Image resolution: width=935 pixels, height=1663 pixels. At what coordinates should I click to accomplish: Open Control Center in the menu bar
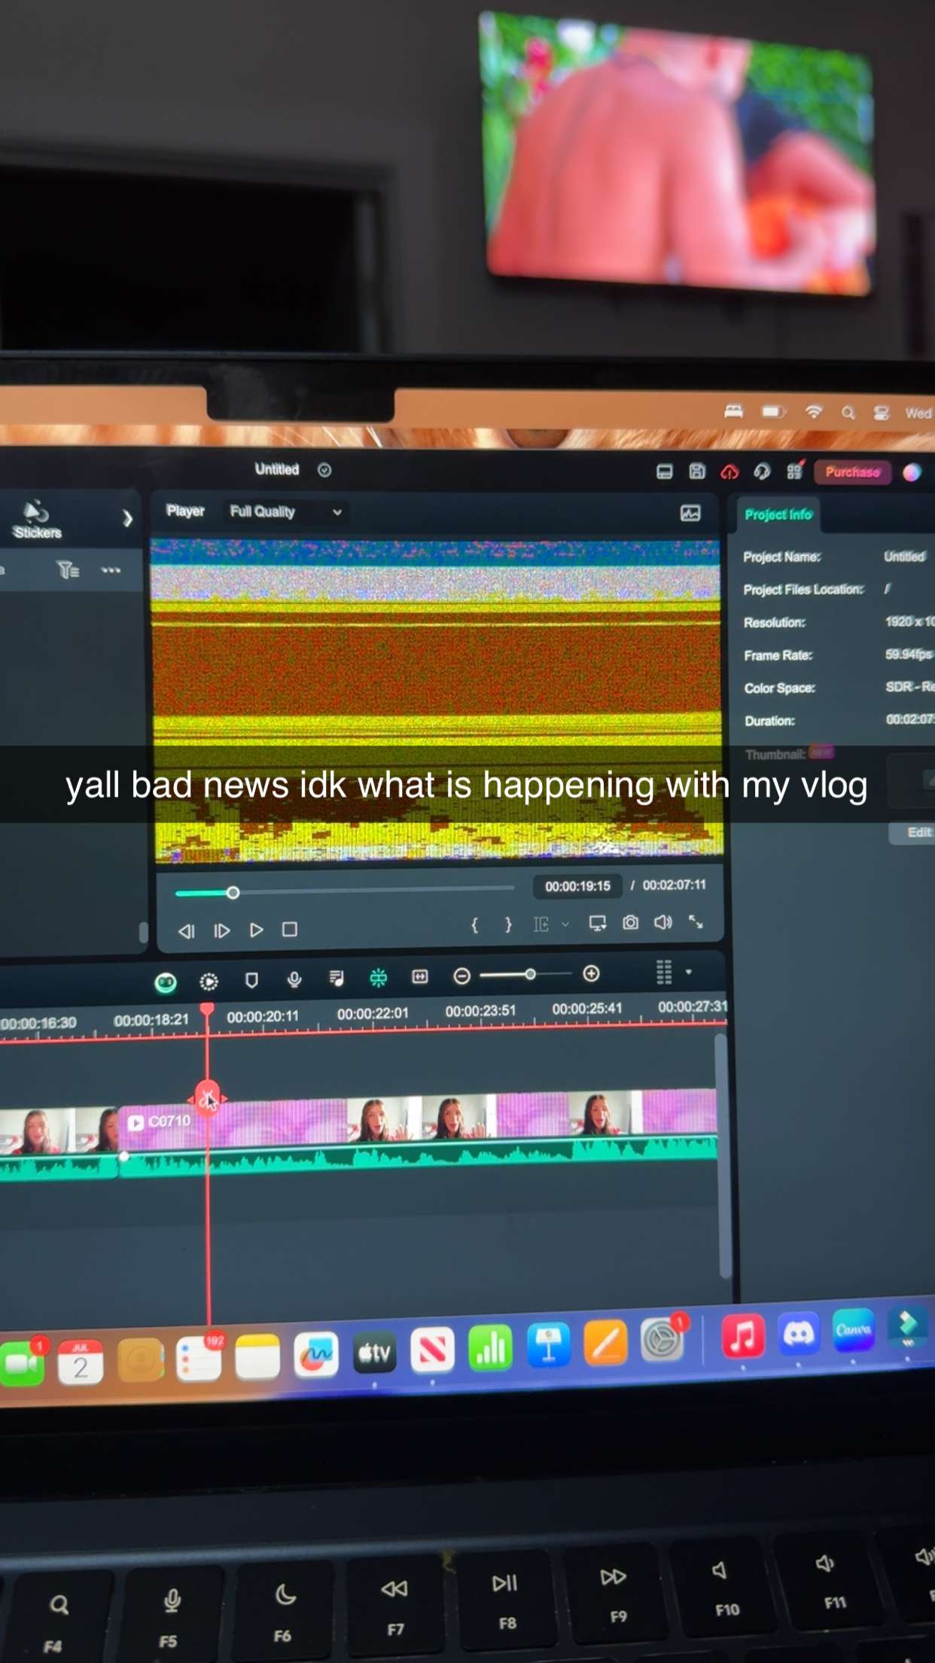(x=881, y=413)
